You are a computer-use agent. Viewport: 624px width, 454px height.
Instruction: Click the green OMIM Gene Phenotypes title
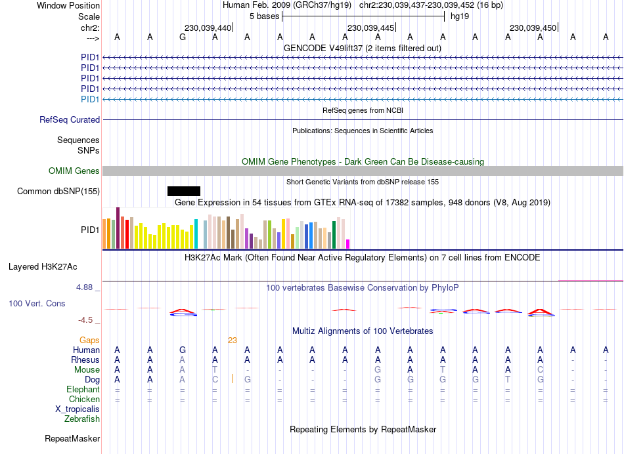pyautogui.click(x=363, y=162)
